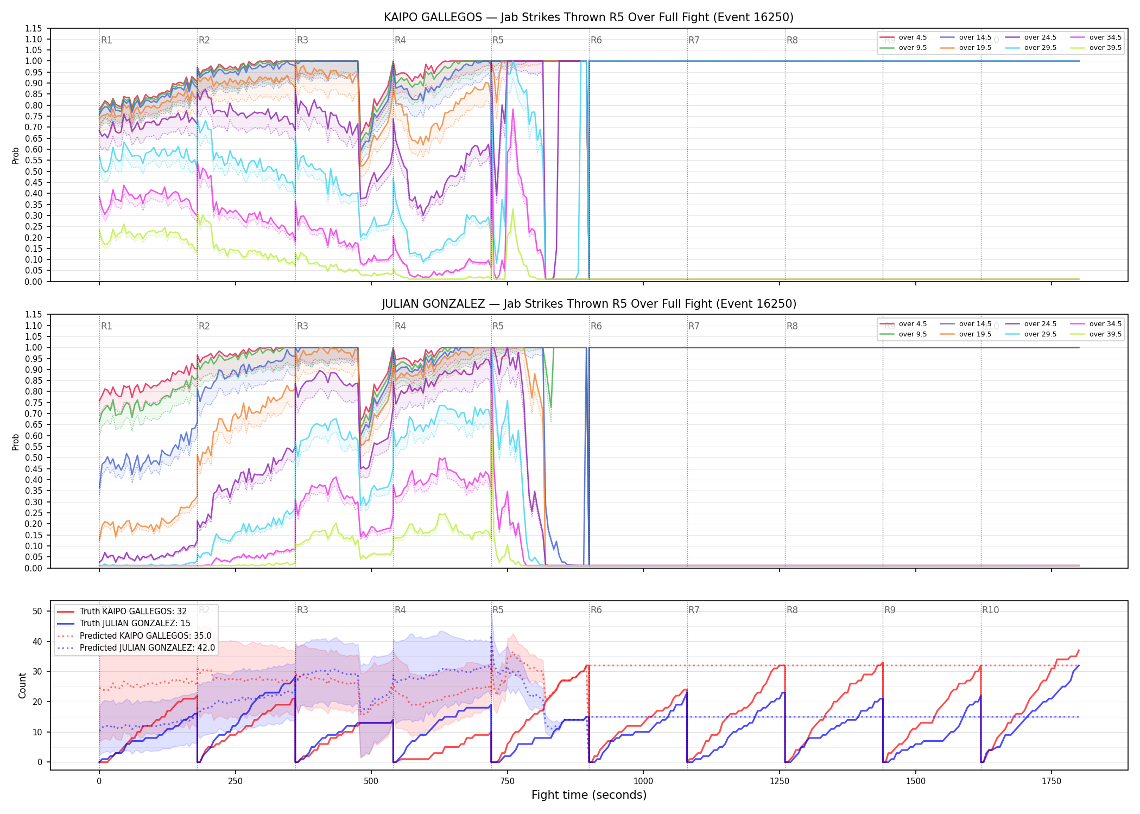Screen dimensions: 1140x814
Task: Click 'Predicted JULIAN GONZALEZ: 42.0' legend entry
Action: [x=136, y=648]
